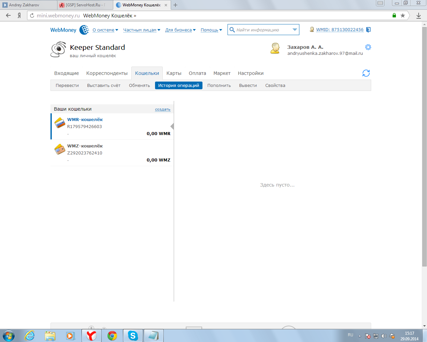Select the WMR-кошелёк wallet row
The image size is (427, 342).
coord(112,126)
